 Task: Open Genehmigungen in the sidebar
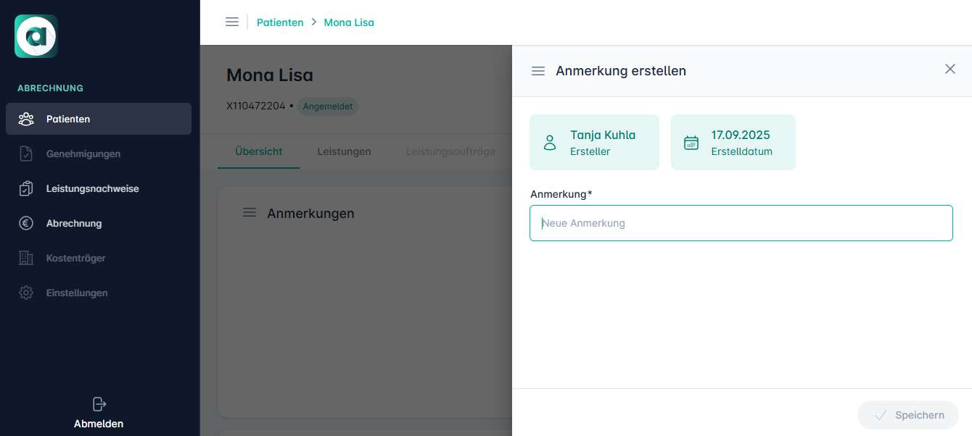[x=83, y=154]
